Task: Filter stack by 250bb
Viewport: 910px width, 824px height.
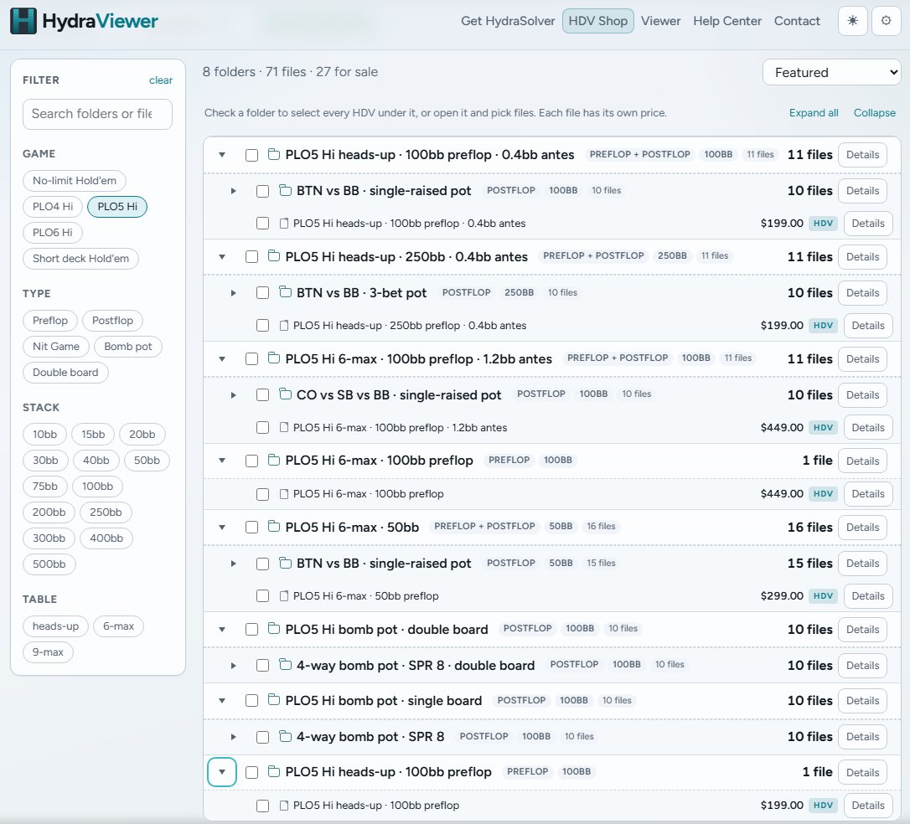Action: tap(106, 512)
